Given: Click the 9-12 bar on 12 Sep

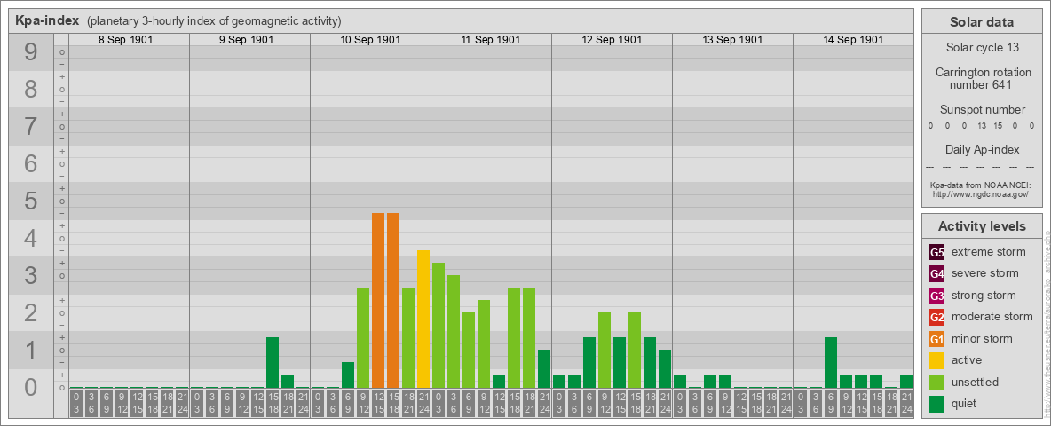Looking at the screenshot, I should 605,351.
